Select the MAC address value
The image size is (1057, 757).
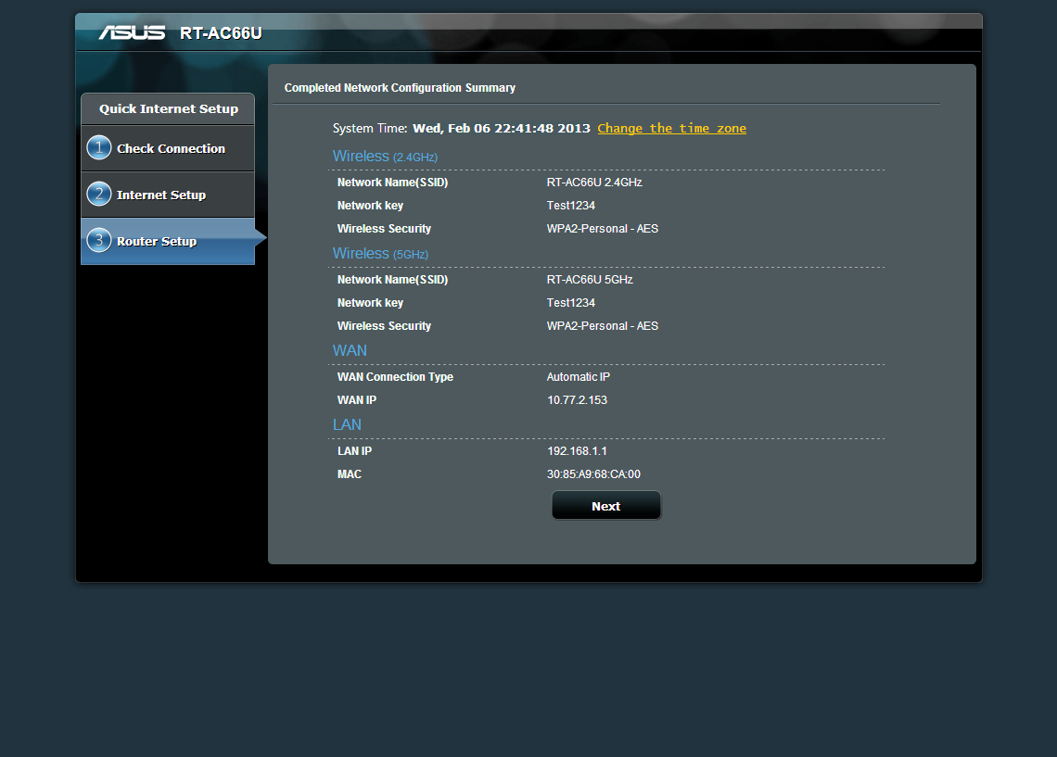[x=593, y=474]
